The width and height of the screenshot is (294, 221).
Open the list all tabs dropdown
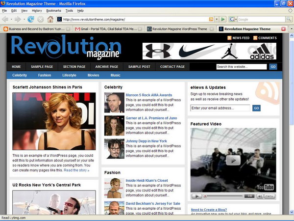[292, 29]
